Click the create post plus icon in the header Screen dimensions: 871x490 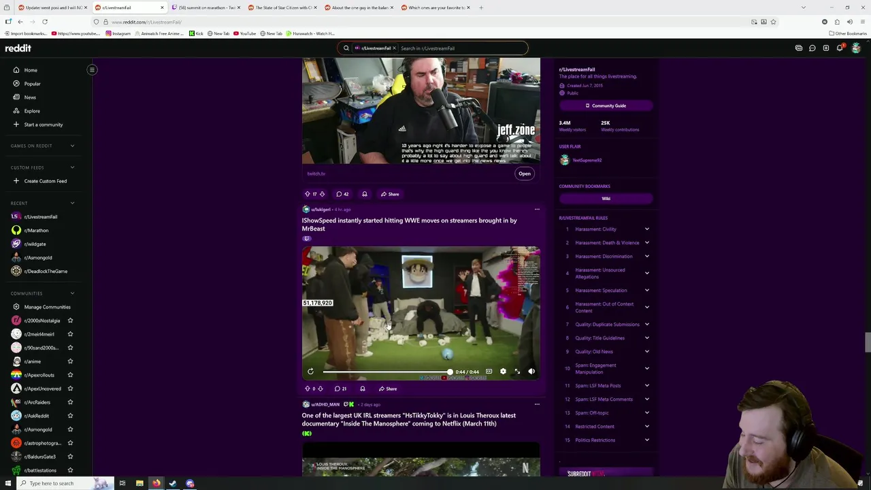pos(825,48)
